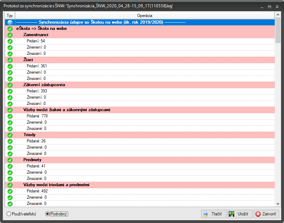Image resolution: width=284 pixels, height=223 pixels.
Task: Click the printer icon on Tlačiť button
Action: 205,214
